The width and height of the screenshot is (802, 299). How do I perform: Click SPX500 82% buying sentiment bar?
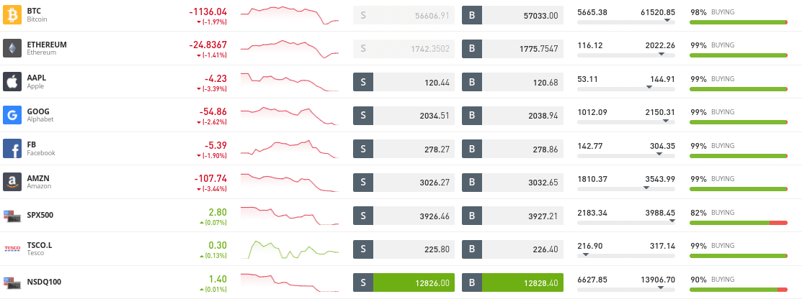[738, 223]
